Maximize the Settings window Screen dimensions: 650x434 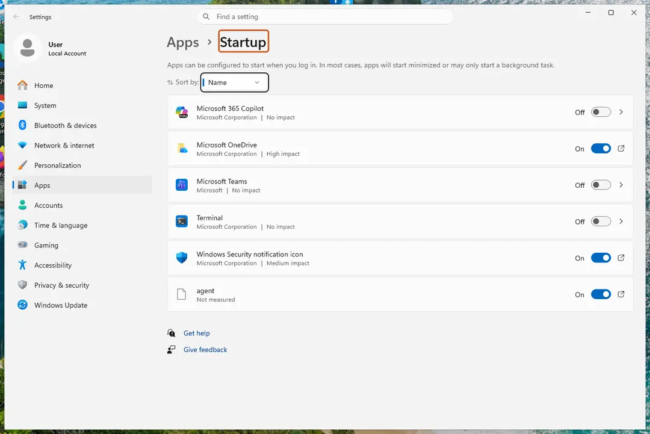click(x=611, y=13)
